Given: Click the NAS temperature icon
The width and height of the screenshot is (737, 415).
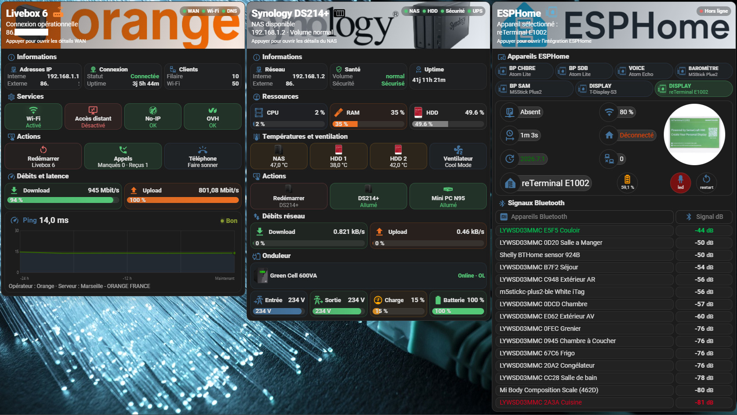Looking at the screenshot, I should (279, 150).
